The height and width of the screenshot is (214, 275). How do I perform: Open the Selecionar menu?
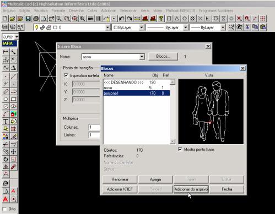tap(128, 10)
